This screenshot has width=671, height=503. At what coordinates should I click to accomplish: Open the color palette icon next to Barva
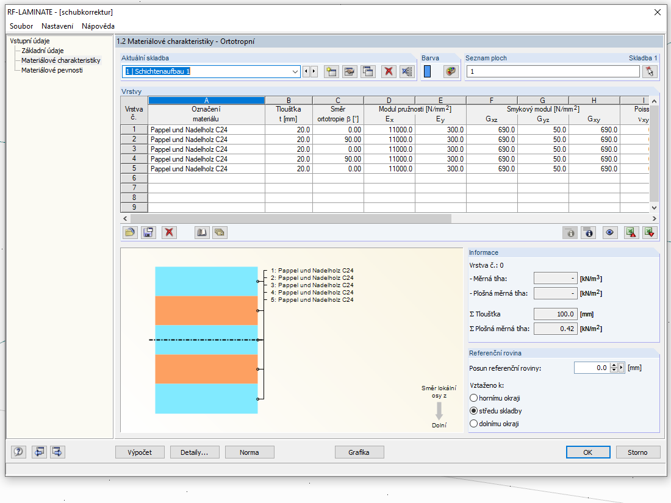pos(451,71)
